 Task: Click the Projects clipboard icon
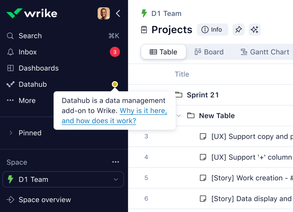tap(144, 30)
